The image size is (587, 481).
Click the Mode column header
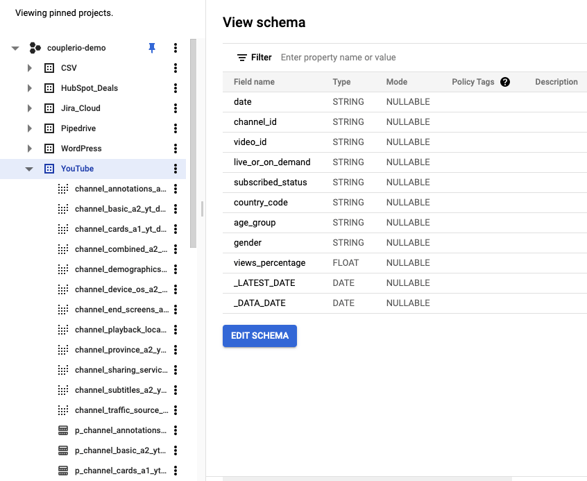tap(397, 82)
